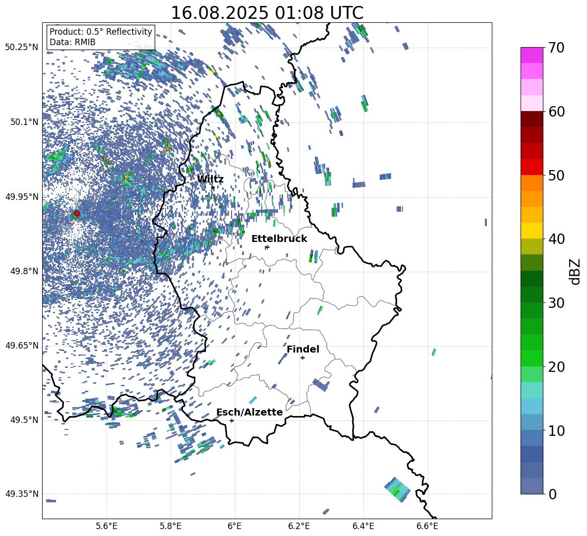Viewport: 587px width, 536px height.
Task: Click the green radar echo cell near 49.35°N 6.5°E
Action: coord(398,489)
